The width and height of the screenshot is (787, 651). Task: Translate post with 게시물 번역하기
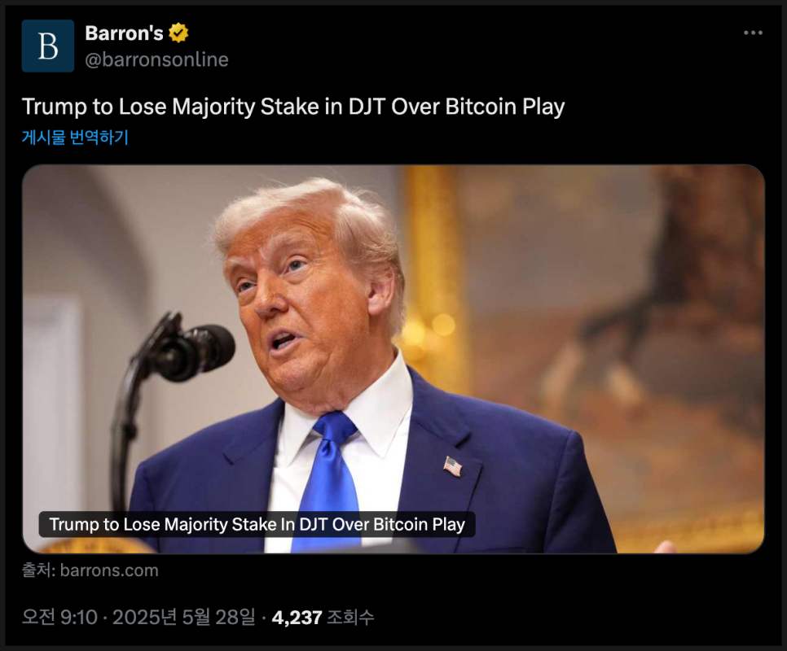tap(75, 137)
